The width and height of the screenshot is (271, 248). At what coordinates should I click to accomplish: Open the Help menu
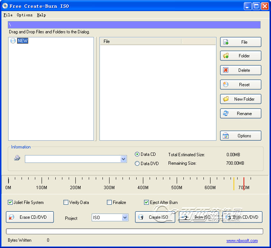point(41,15)
